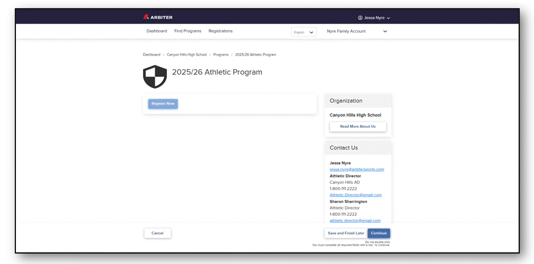The width and height of the screenshot is (534, 264).
Task: Click the shield program logo
Action: point(155,76)
